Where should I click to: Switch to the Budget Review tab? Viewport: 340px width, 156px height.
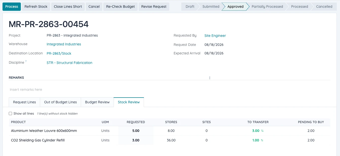click(x=97, y=102)
